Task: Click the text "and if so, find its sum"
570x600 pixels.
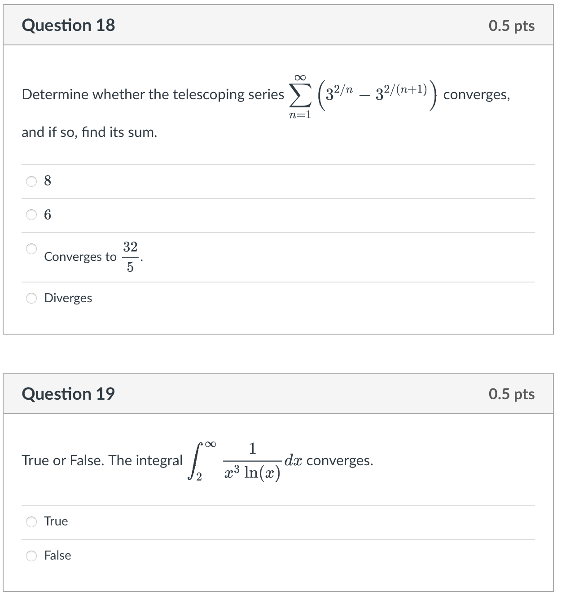Action: pos(89,132)
